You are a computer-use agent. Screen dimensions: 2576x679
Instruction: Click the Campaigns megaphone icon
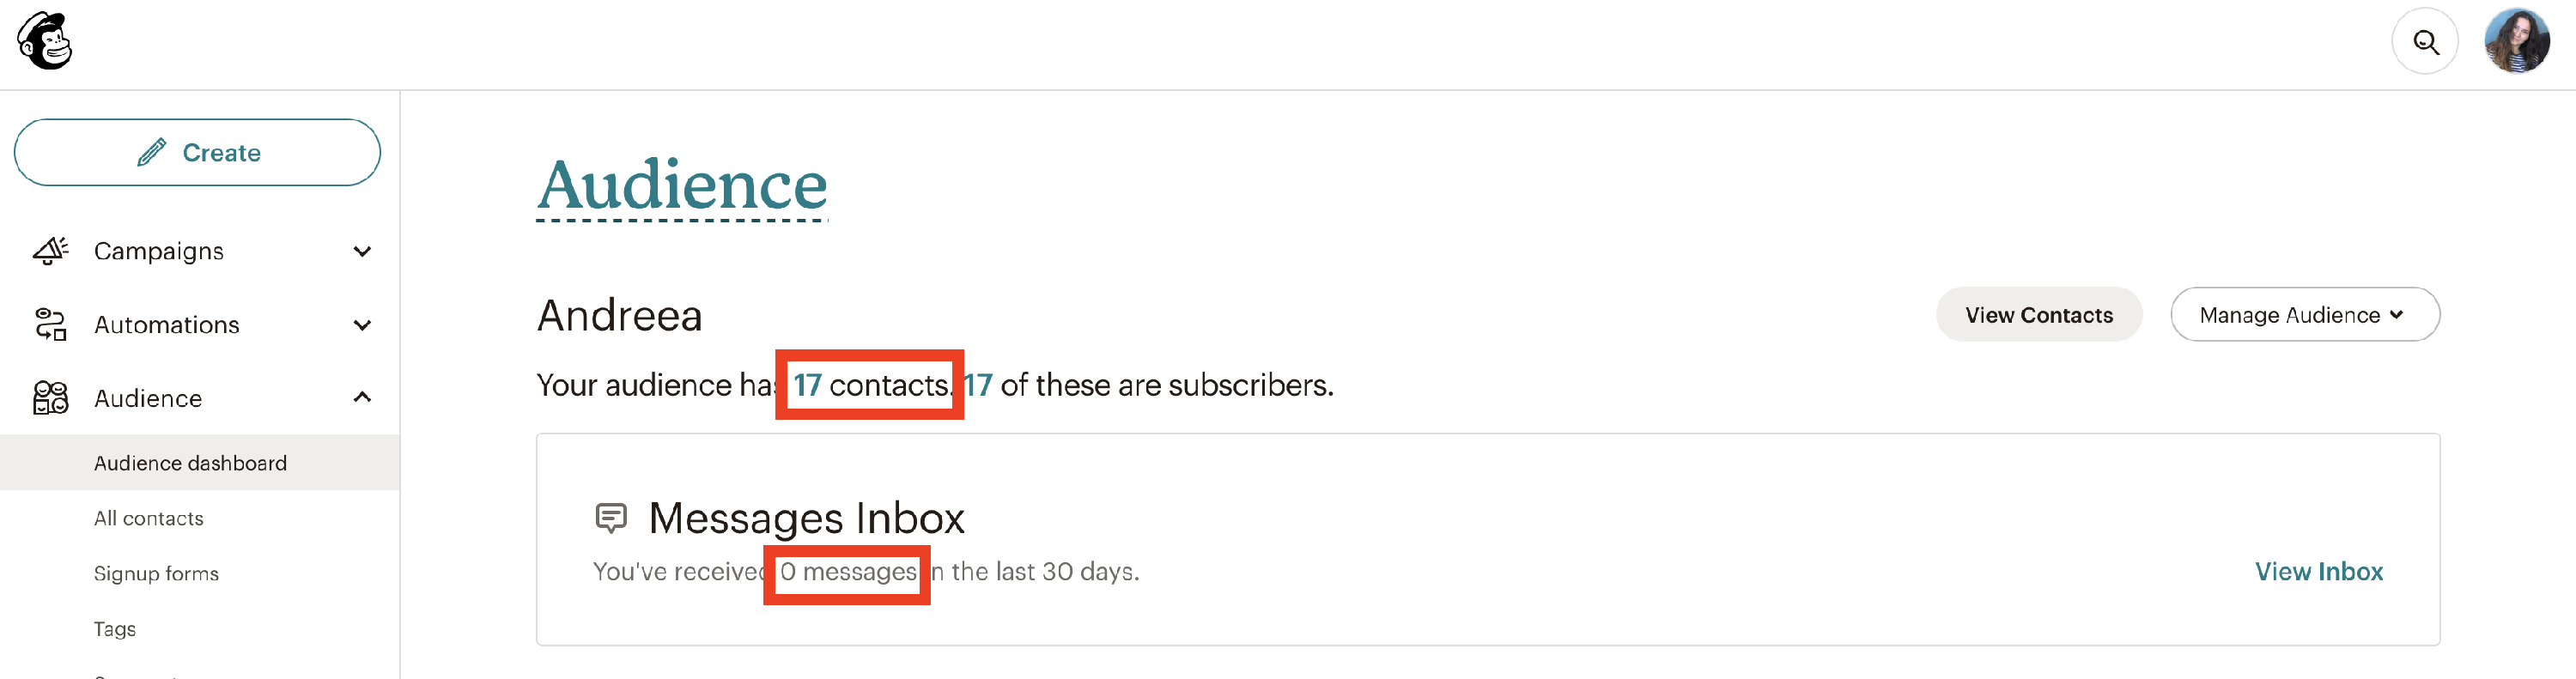tap(51, 250)
